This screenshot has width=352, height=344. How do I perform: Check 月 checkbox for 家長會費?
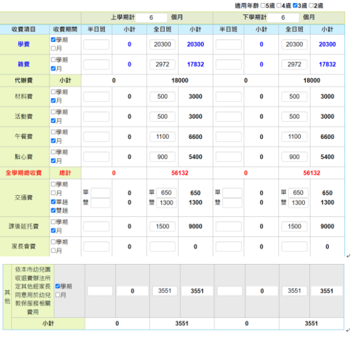(53, 251)
